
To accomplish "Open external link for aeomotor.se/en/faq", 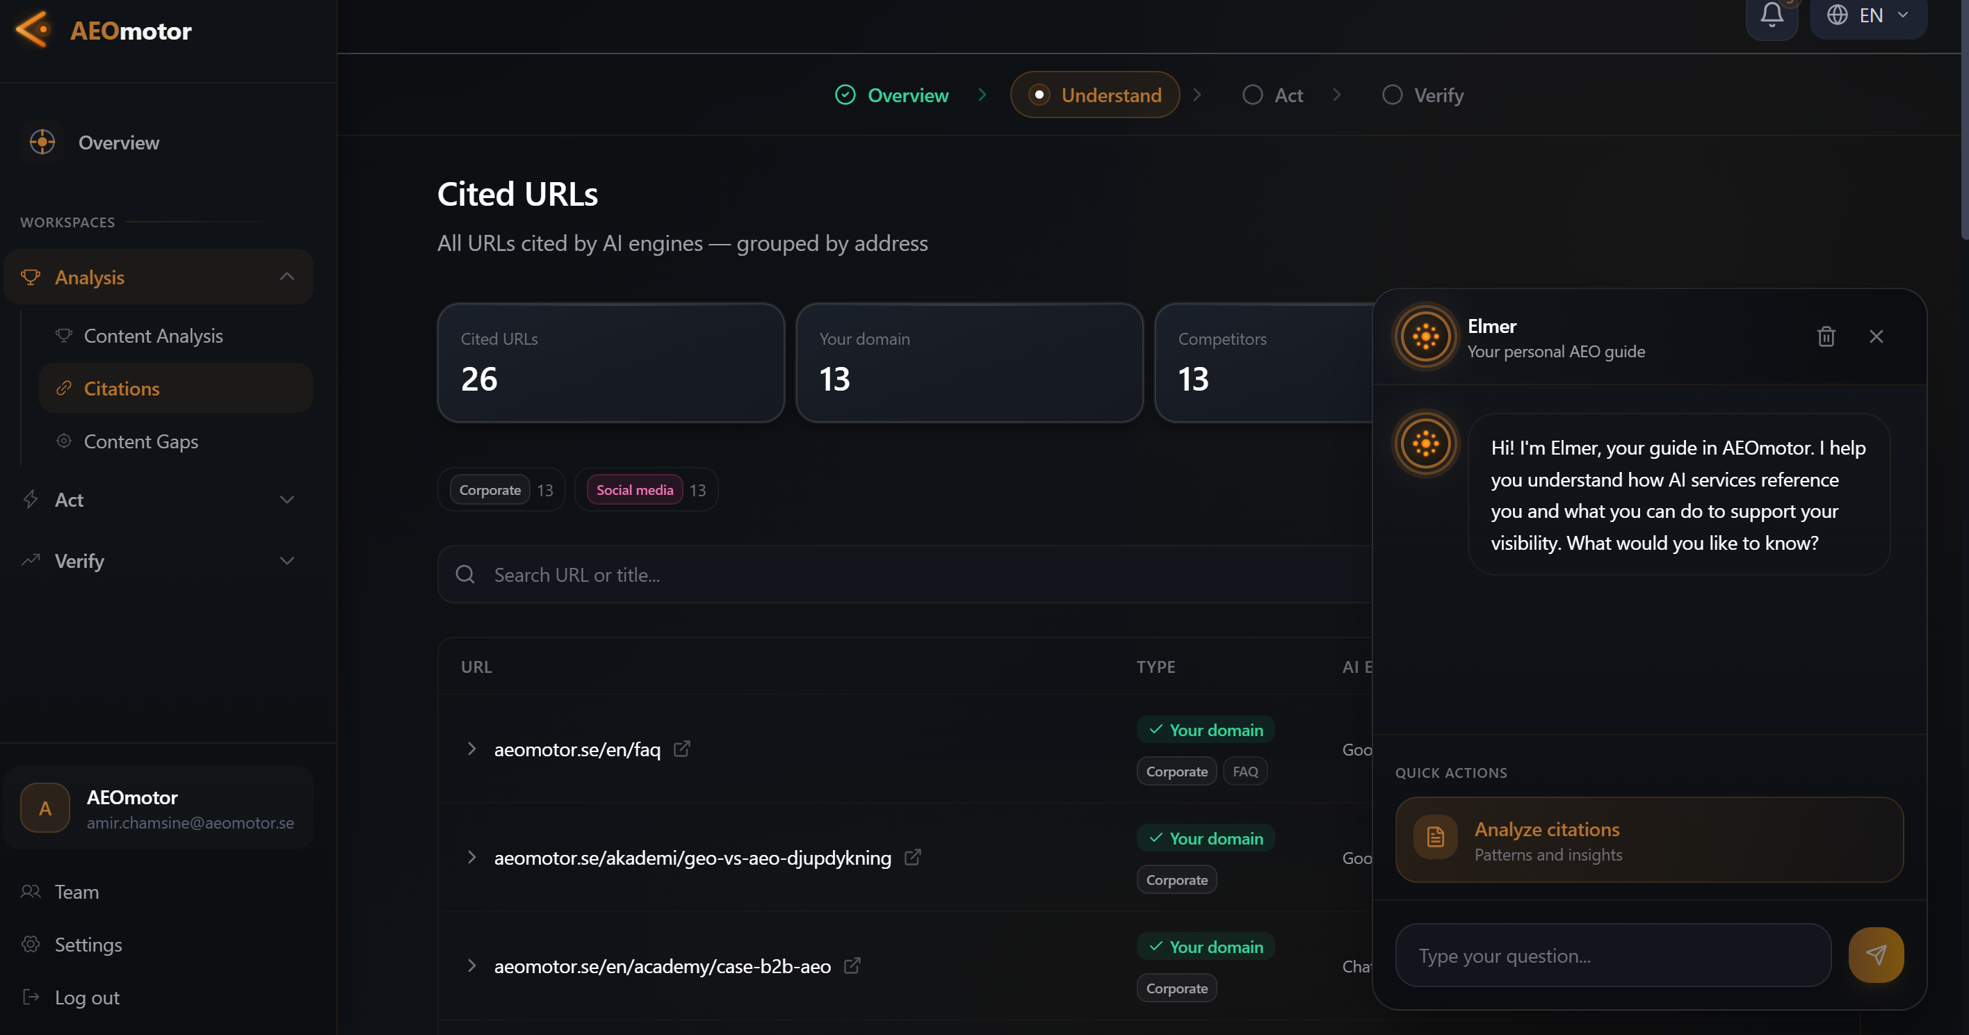I will 681,749.
